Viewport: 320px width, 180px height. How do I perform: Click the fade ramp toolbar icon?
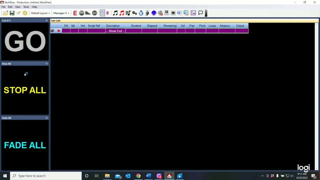88,13
